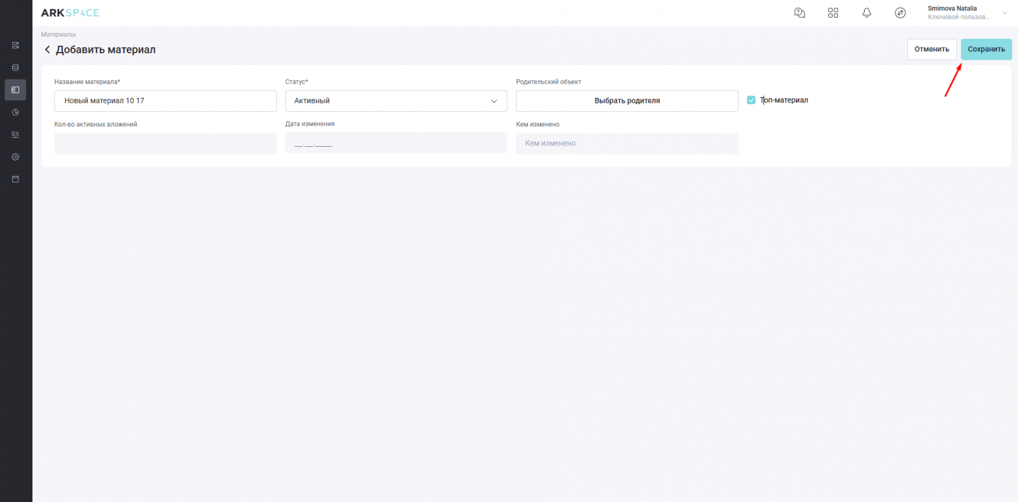Click the ARKSPACE logo
Image resolution: width=1018 pixels, height=502 pixels.
(70, 13)
